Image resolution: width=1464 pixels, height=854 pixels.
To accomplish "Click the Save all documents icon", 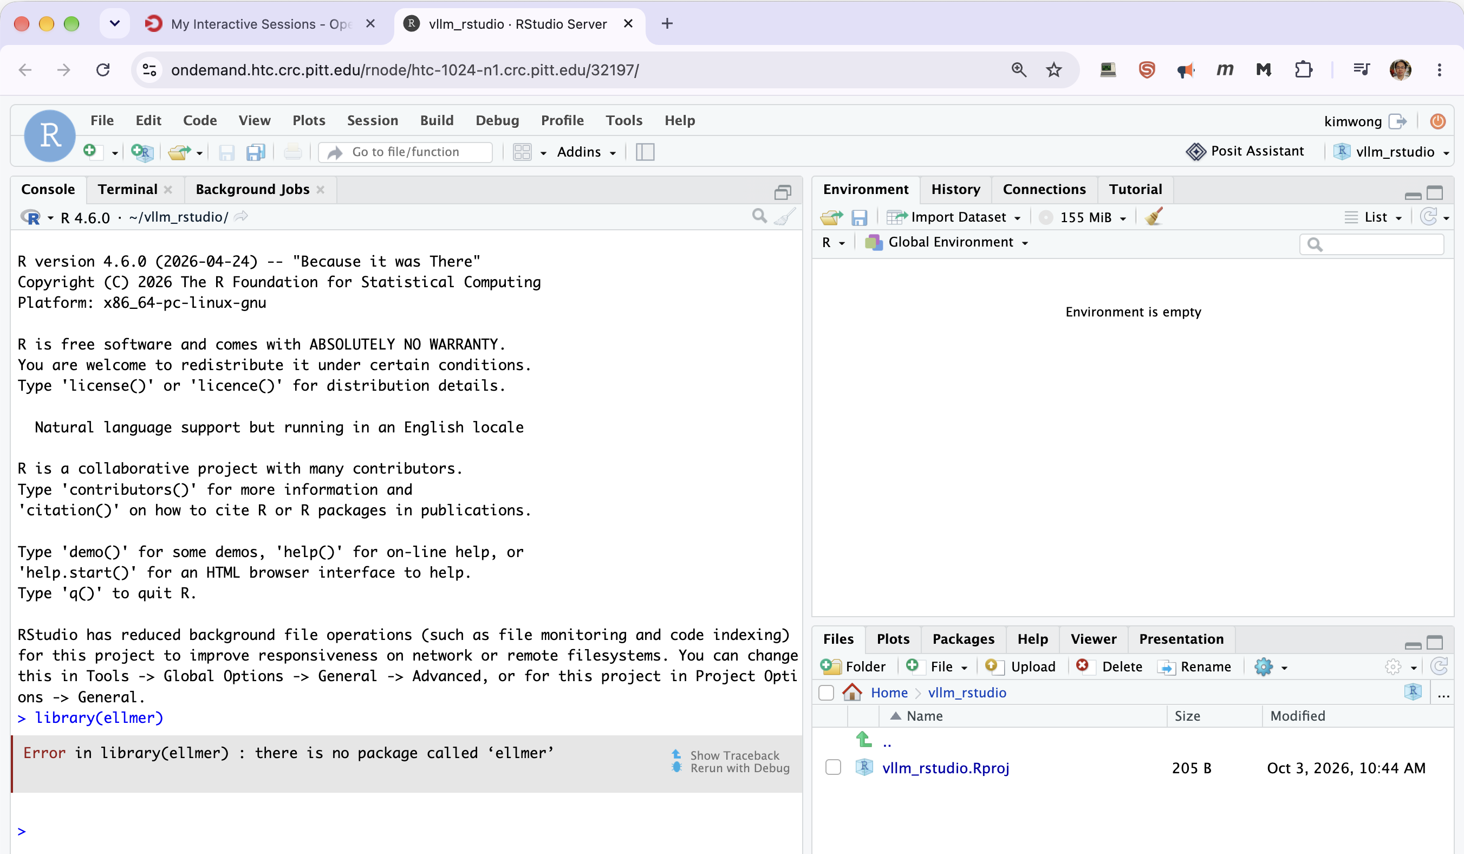I will (x=256, y=152).
